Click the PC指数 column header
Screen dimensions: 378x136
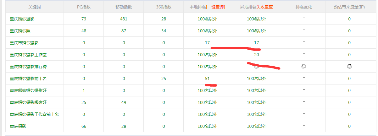click(x=84, y=7)
